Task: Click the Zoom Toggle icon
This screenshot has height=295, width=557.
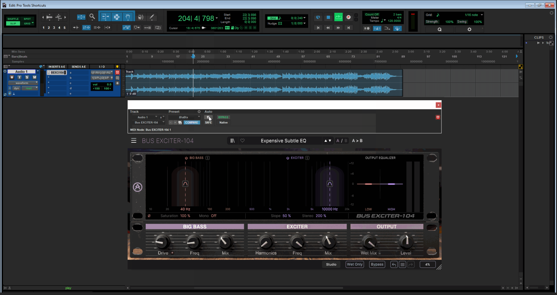Action: tap(81, 17)
